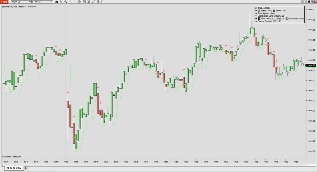This screenshot has width=317, height=172.
Task: Select the drawing tools pencil icon
Action: point(61,2)
